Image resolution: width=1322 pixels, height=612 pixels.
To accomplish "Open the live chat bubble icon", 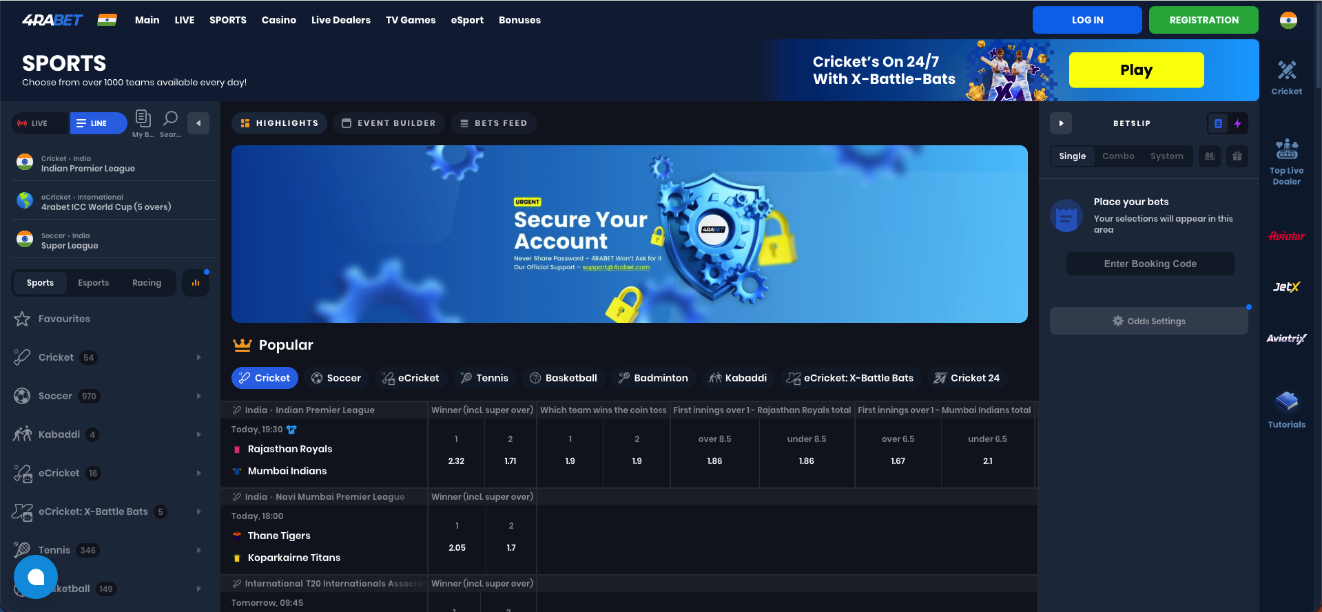I will click(36, 577).
